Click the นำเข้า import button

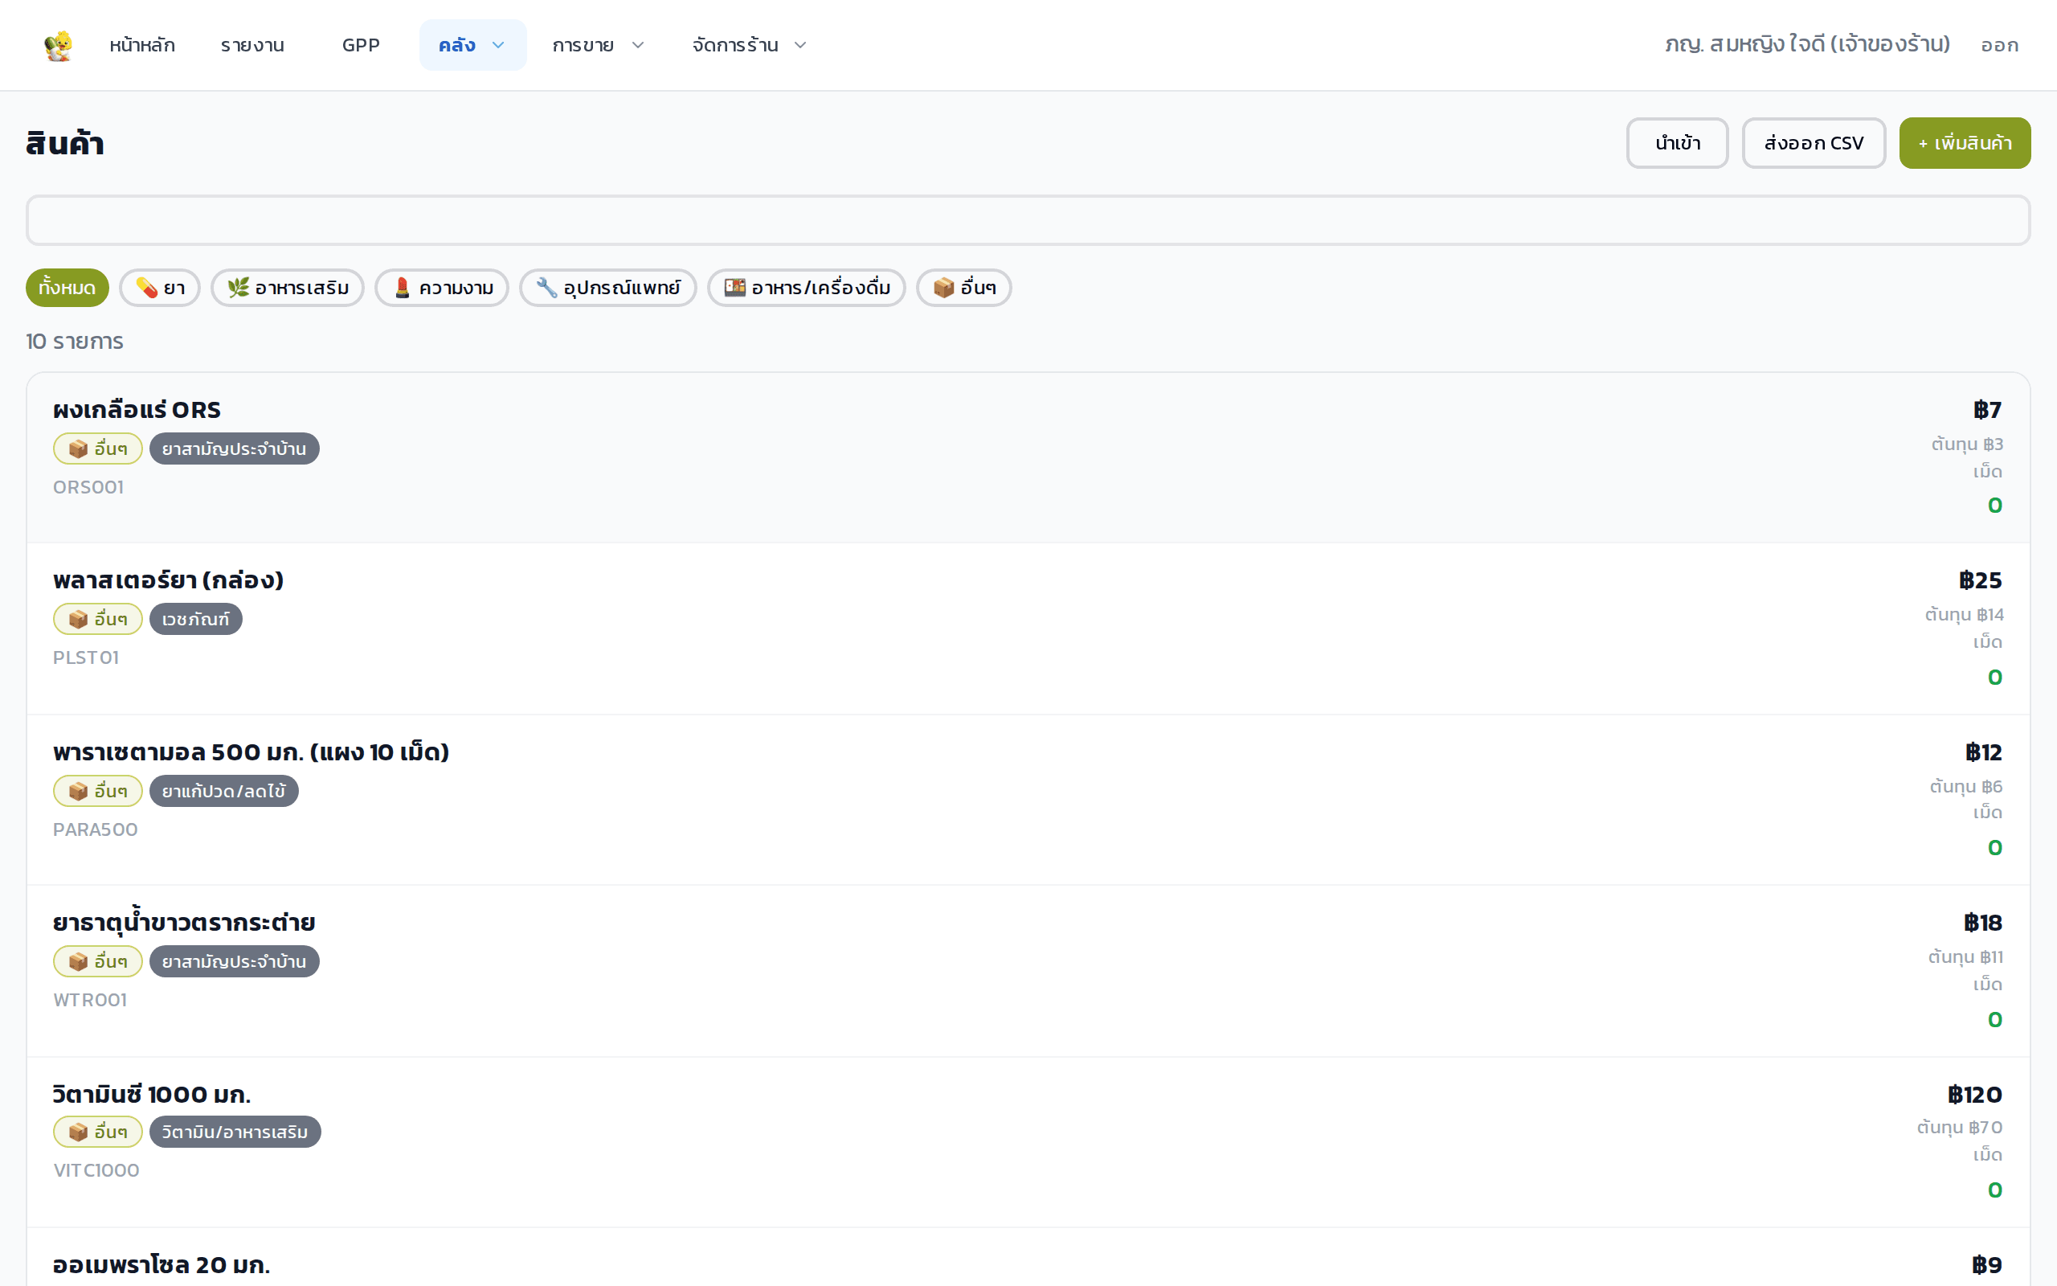[x=1677, y=143]
